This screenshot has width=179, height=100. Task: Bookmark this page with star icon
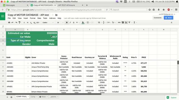(150, 10)
